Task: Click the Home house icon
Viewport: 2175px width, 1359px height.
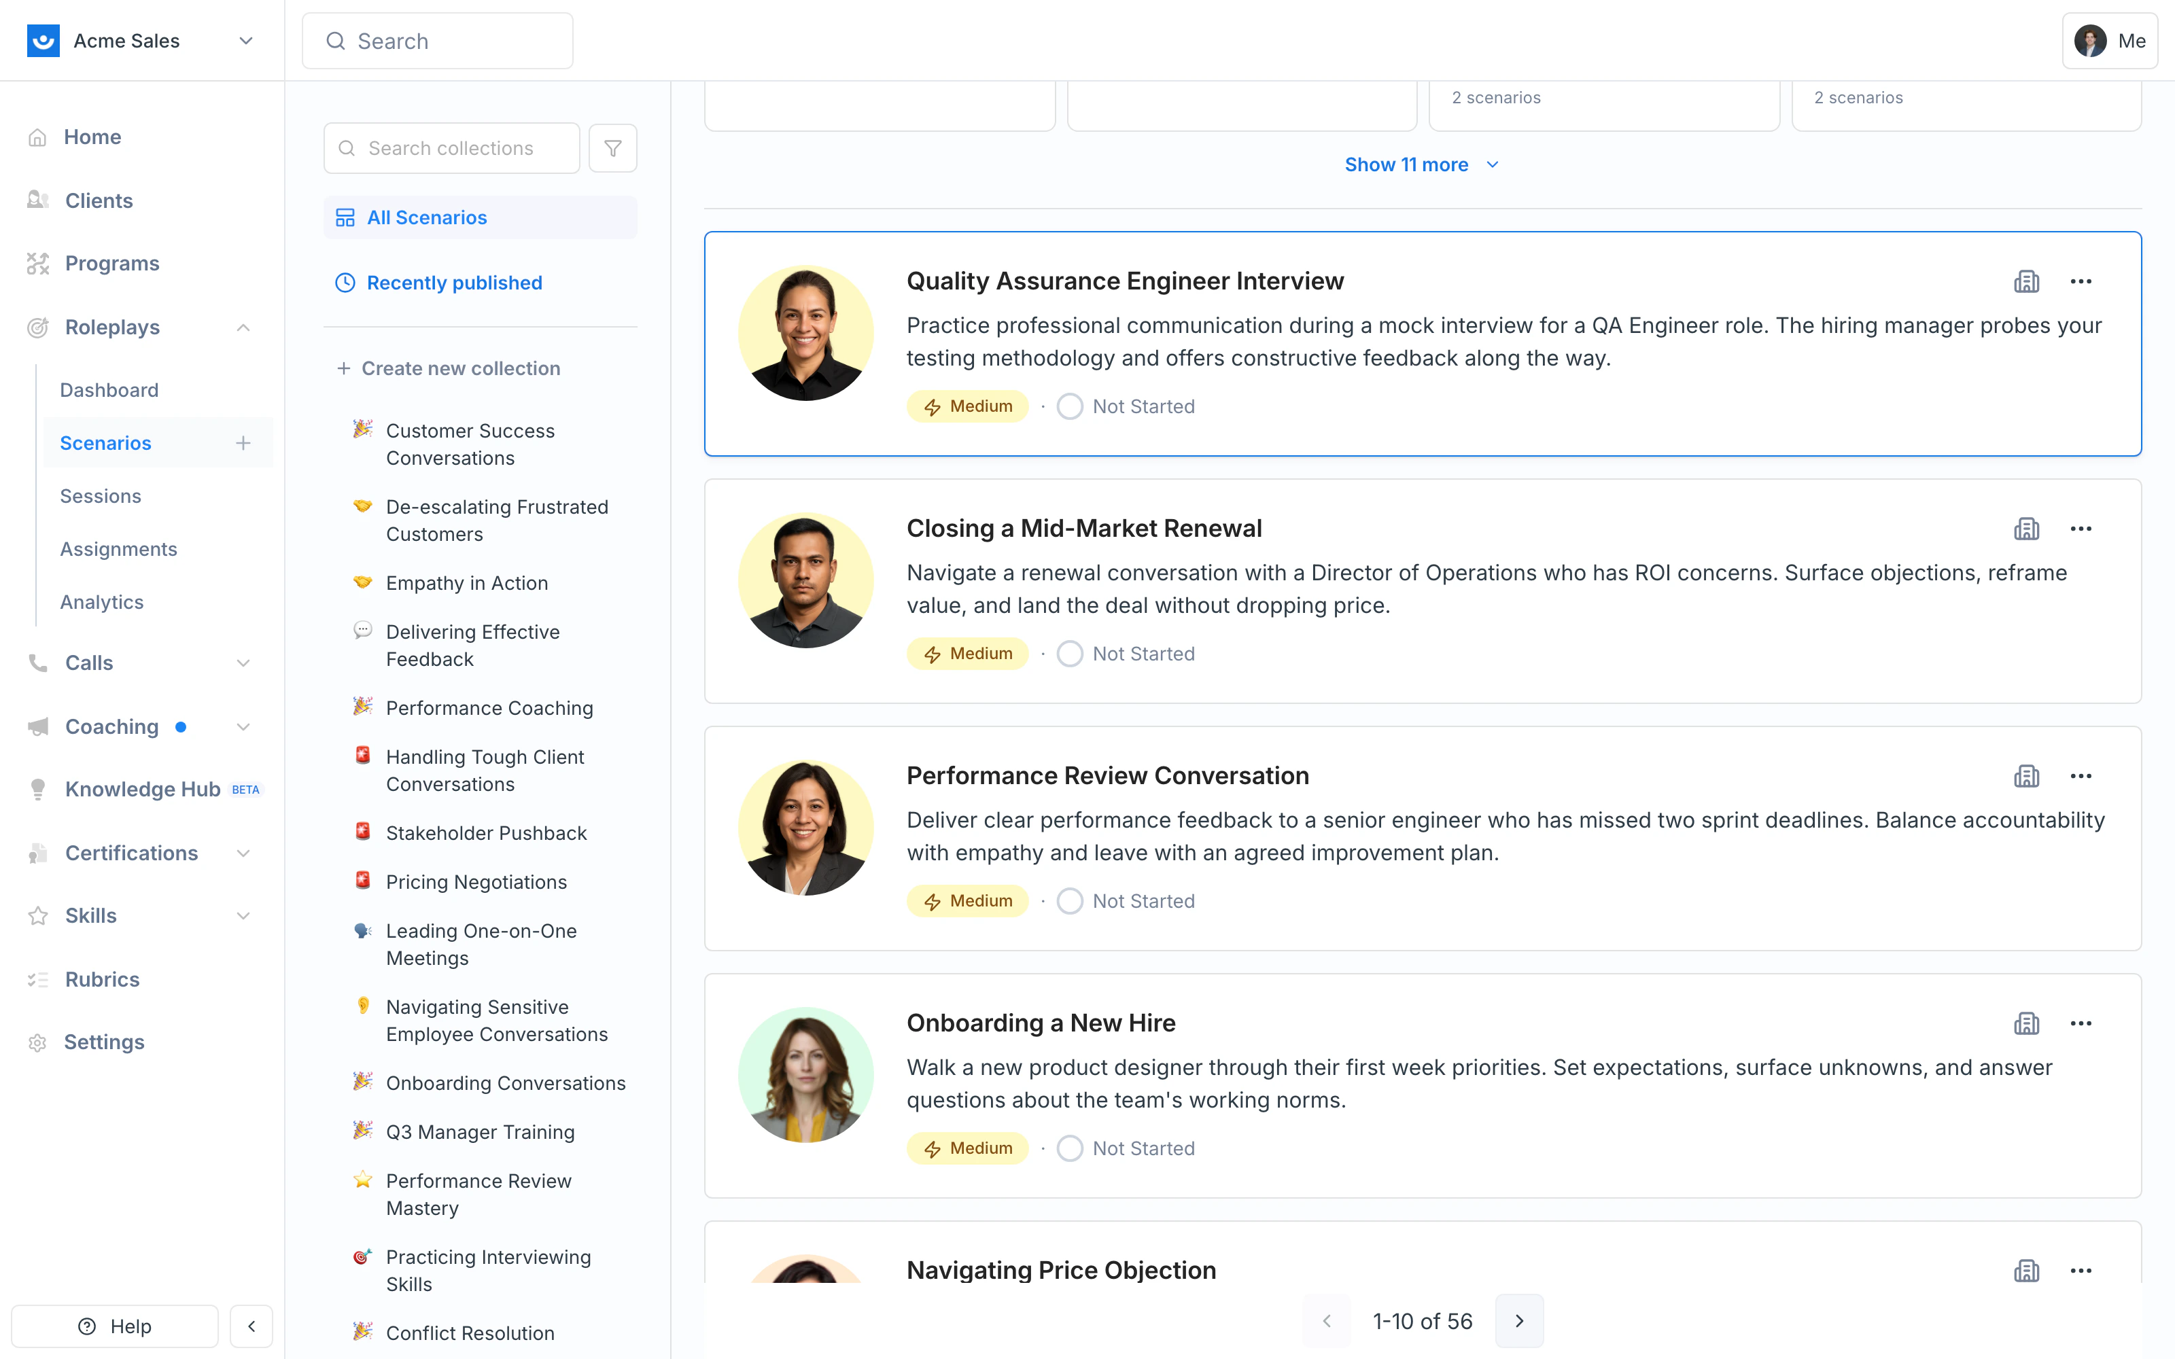Action: [x=38, y=137]
